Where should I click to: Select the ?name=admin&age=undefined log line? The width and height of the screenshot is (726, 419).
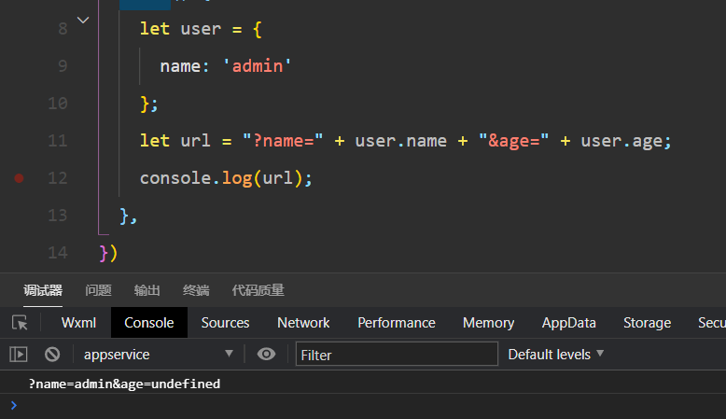[x=124, y=384]
